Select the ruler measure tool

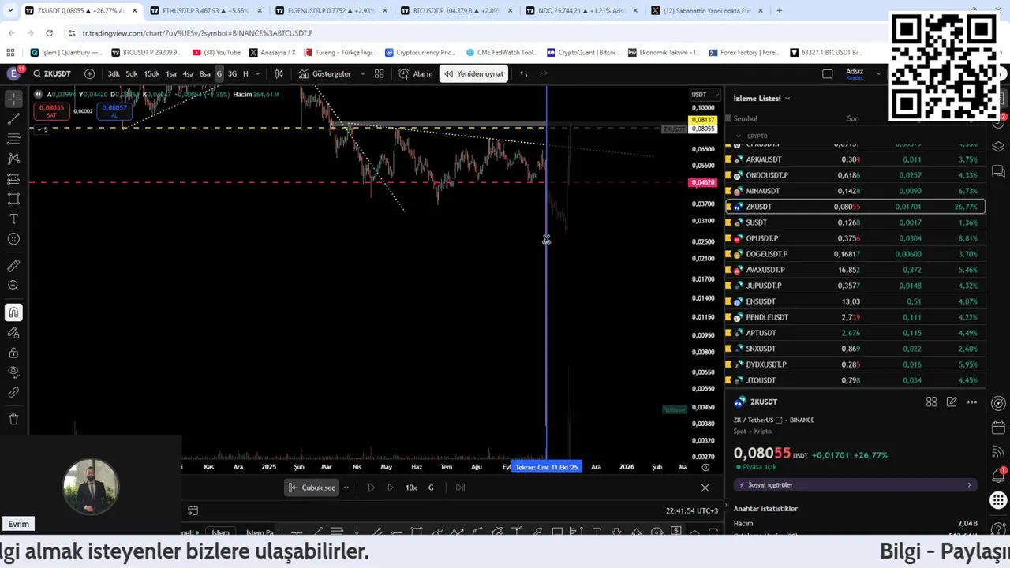coord(13,266)
